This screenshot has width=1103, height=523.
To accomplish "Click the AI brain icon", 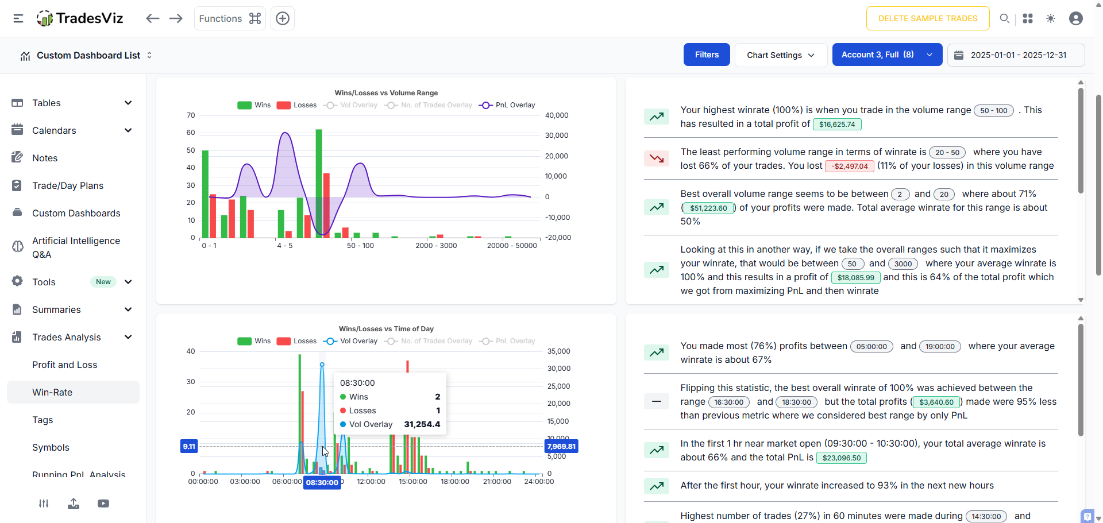I will (17, 247).
